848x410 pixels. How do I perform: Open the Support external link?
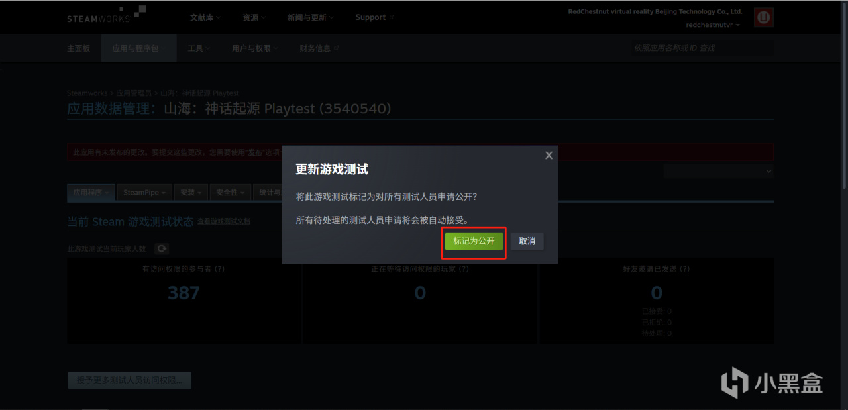tap(374, 17)
